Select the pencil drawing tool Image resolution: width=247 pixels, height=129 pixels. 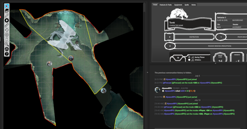pos(6,16)
